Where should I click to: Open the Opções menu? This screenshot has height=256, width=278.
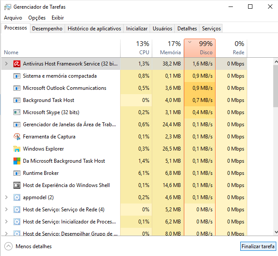coord(37,18)
